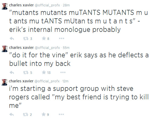
Task: Open the 12m timestamp of last tweet
Action: tap(65, 81)
